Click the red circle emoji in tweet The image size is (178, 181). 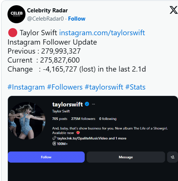[x=13, y=33]
